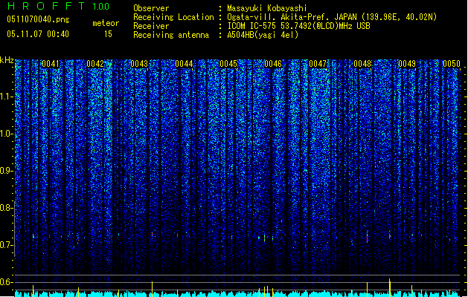Click the red meteor echo just after 0048
468x297 pixels.
pos(367,237)
